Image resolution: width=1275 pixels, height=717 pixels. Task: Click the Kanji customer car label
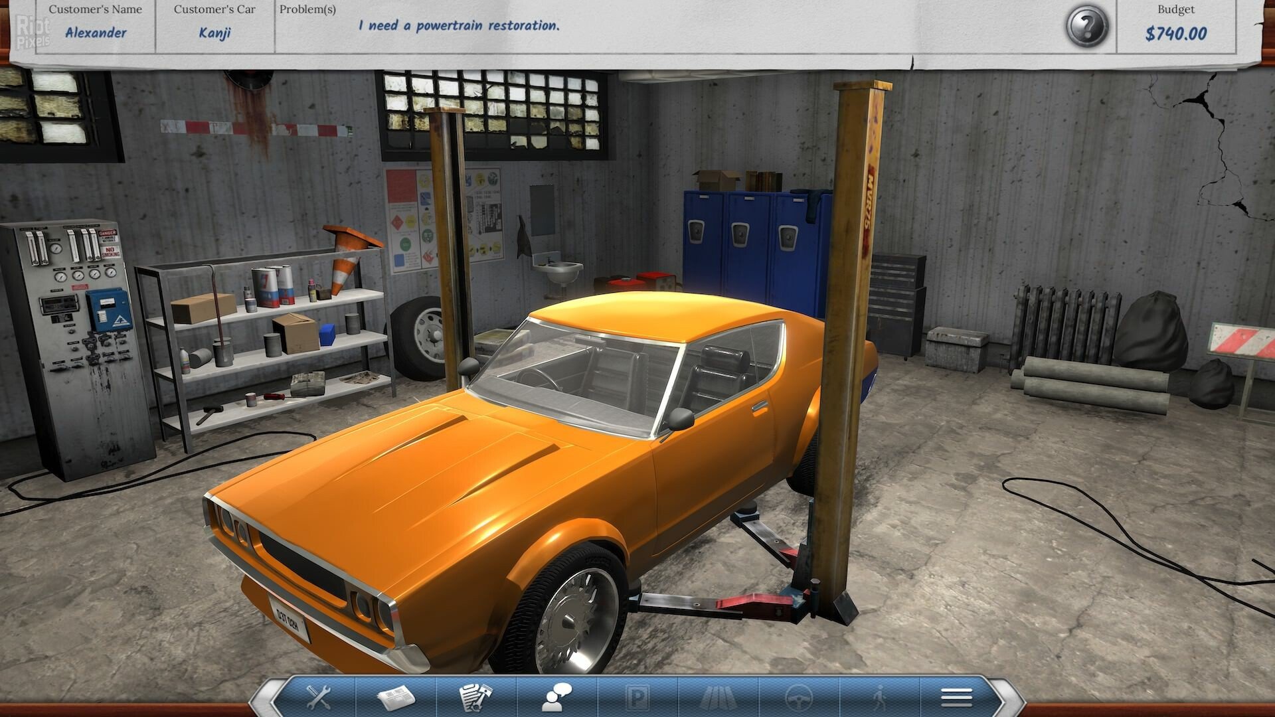214,32
